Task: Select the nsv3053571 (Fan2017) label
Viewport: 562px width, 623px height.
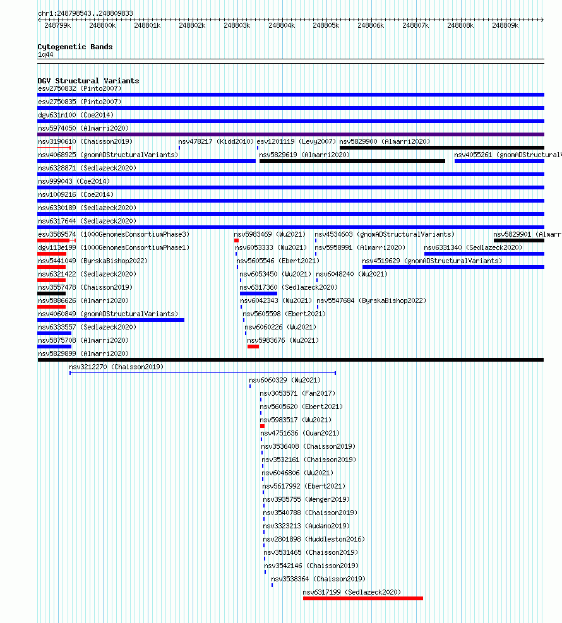Action: point(297,393)
